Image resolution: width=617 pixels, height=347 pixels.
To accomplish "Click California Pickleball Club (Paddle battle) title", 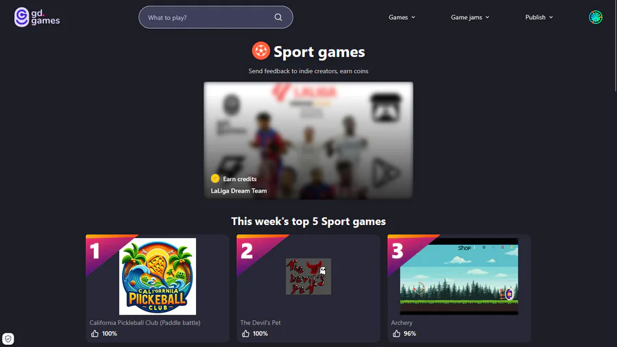I will (x=145, y=322).
